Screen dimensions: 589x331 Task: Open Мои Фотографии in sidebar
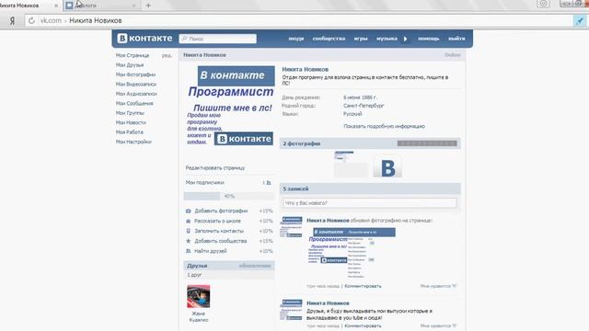(x=135, y=74)
